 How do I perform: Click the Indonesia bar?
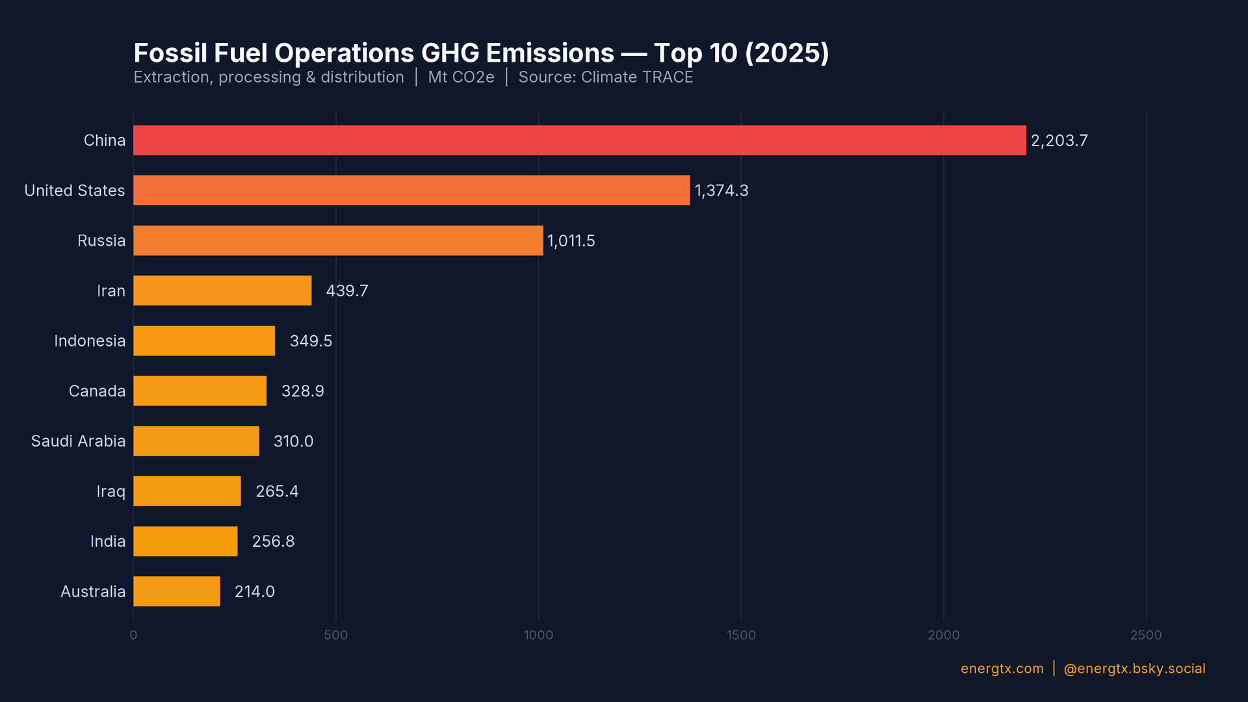pyautogui.click(x=203, y=341)
